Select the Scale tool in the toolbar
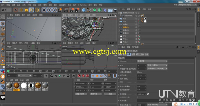The height and width of the screenshot is (106, 200). 26,10
